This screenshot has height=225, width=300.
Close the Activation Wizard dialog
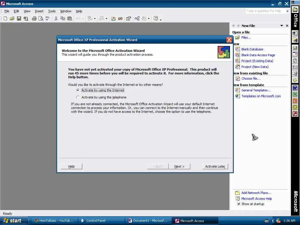click(229, 40)
